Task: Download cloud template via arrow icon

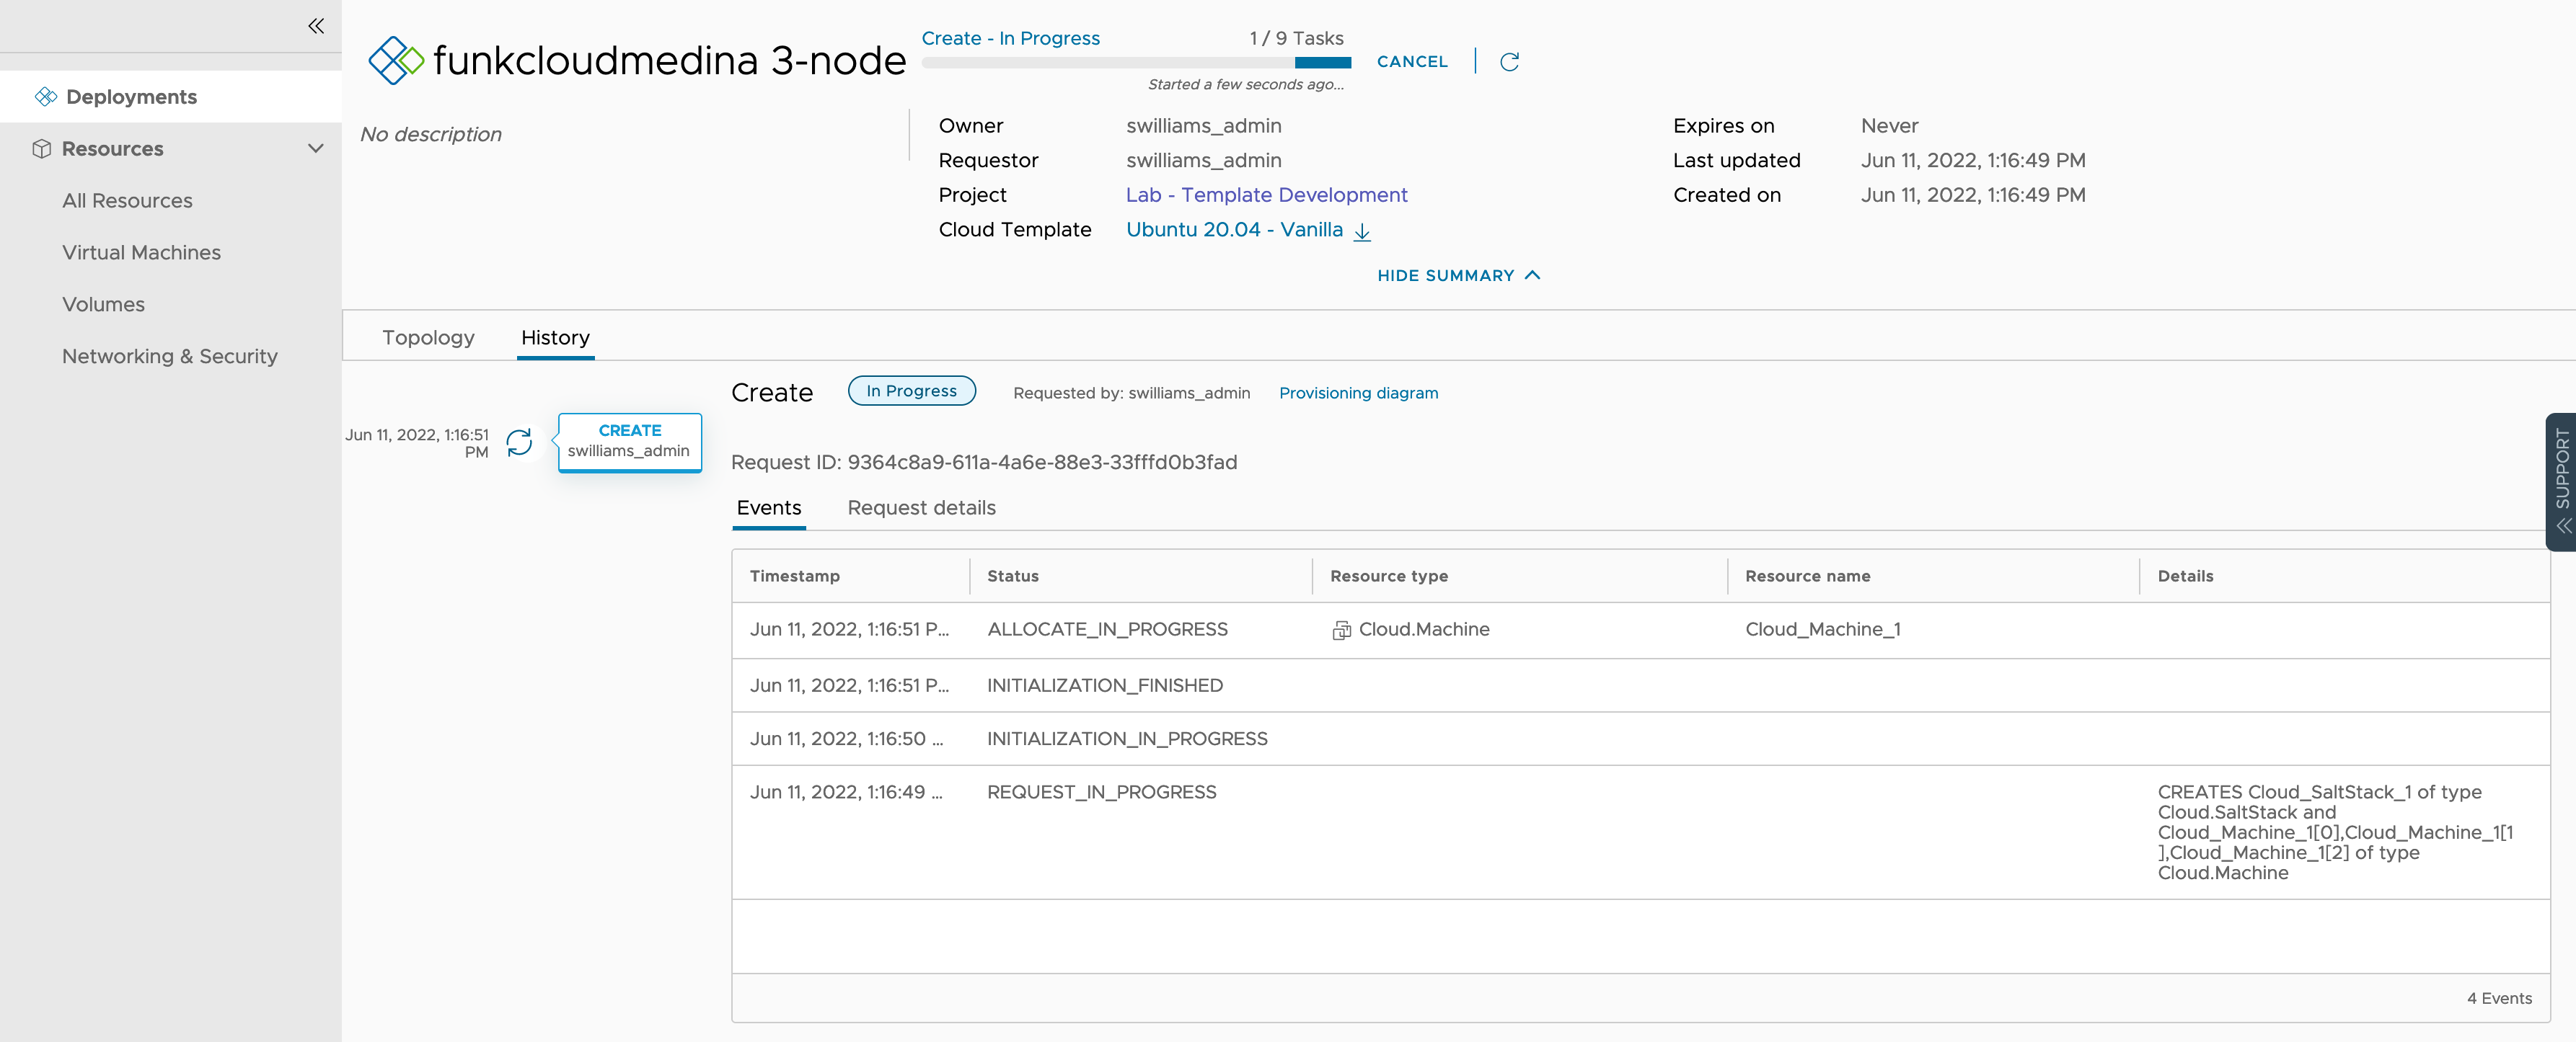Action: pos(1361,232)
